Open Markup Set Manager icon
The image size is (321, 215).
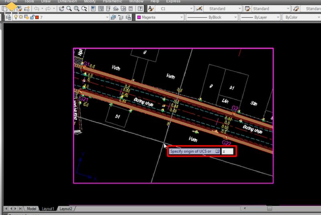pos(123,8)
